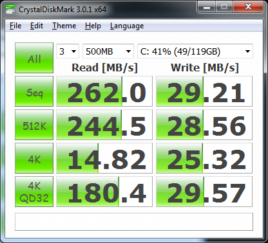Open the Language menu
This screenshot has width=268, height=243.
coord(127,26)
